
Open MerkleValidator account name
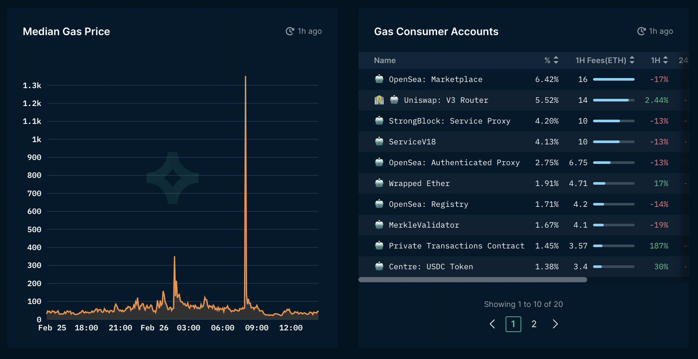pyautogui.click(x=424, y=225)
